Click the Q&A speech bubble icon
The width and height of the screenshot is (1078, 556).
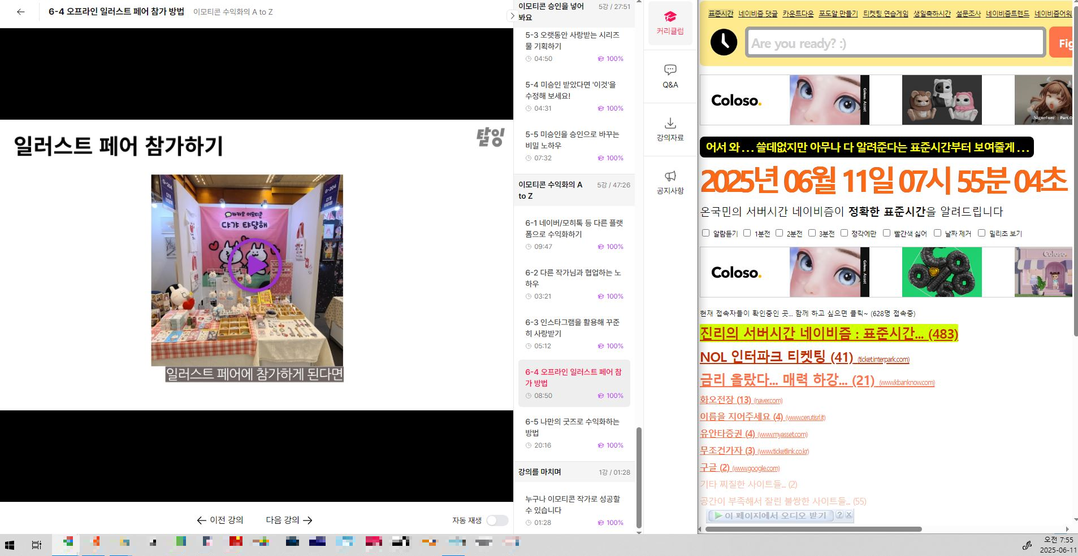pyautogui.click(x=670, y=69)
